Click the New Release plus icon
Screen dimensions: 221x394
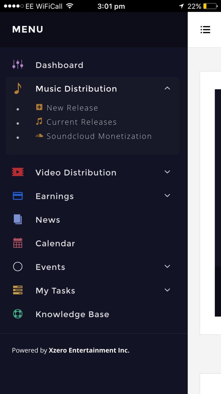tap(39, 107)
